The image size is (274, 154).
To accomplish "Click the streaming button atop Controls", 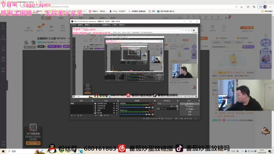I will pos(190,104).
